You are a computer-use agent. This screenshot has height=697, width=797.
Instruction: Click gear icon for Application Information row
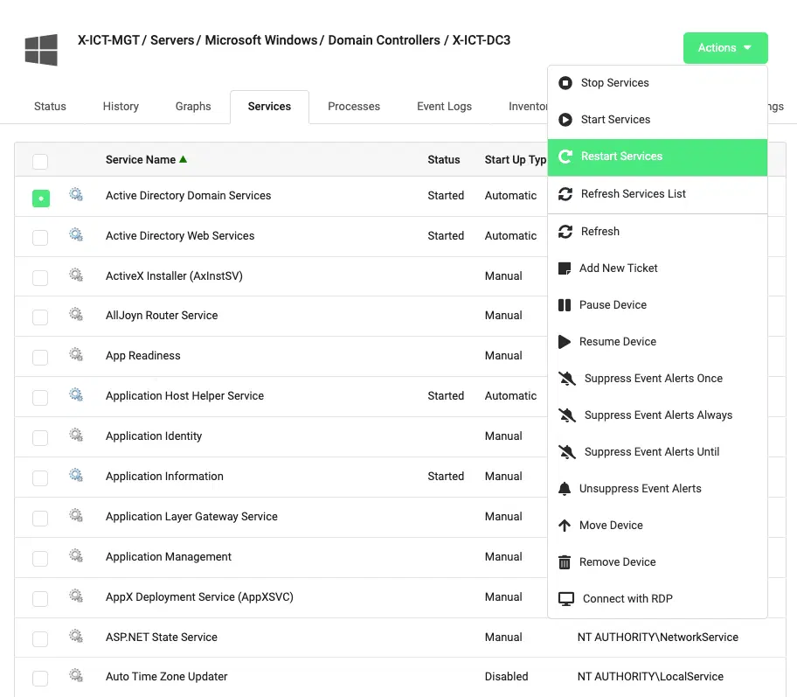[76, 475]
